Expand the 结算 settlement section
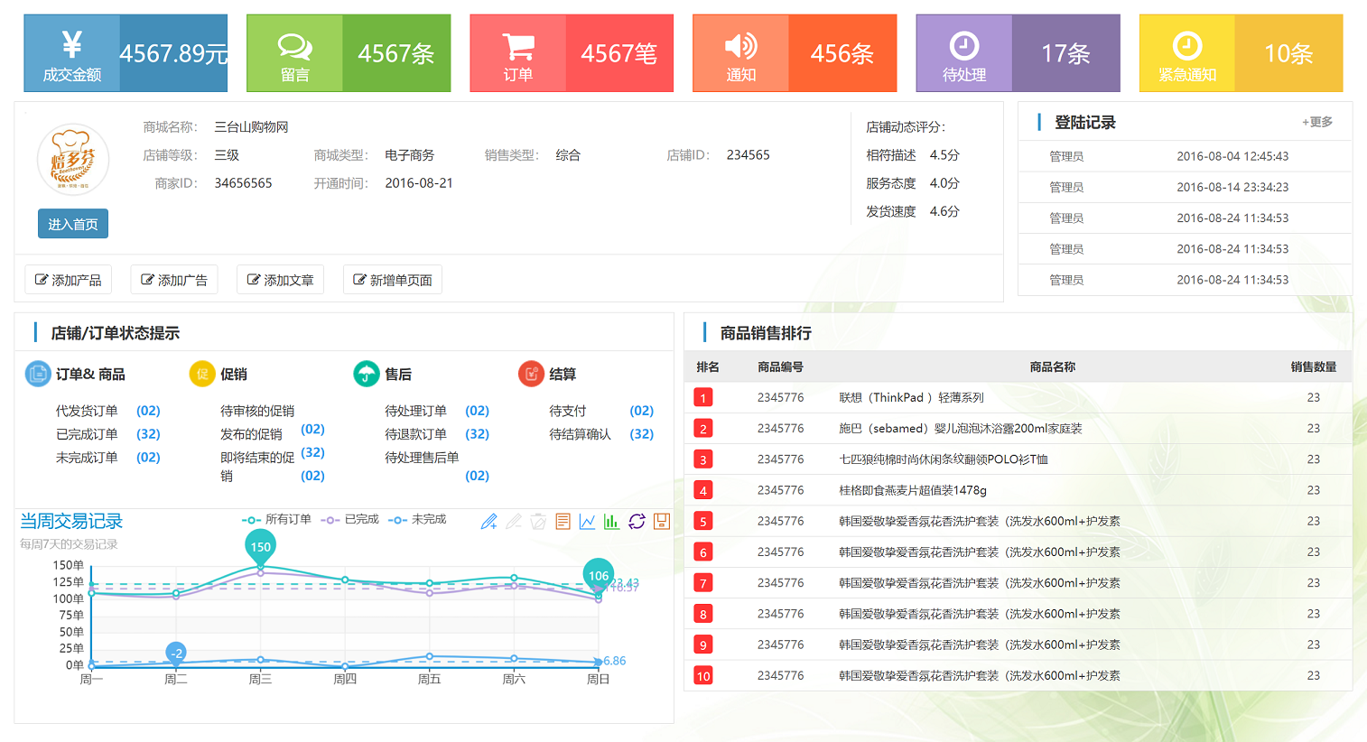This screenshot has height=742, width=1367. point(532,373)
